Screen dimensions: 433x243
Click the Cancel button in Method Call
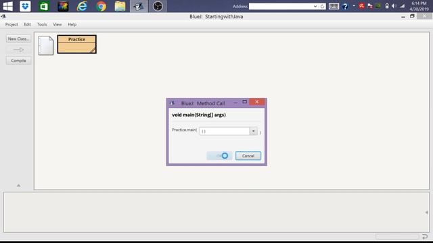point(248,156)
